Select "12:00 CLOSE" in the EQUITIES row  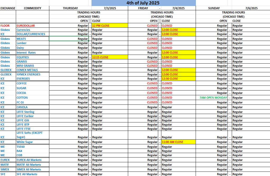click(179, 57)
